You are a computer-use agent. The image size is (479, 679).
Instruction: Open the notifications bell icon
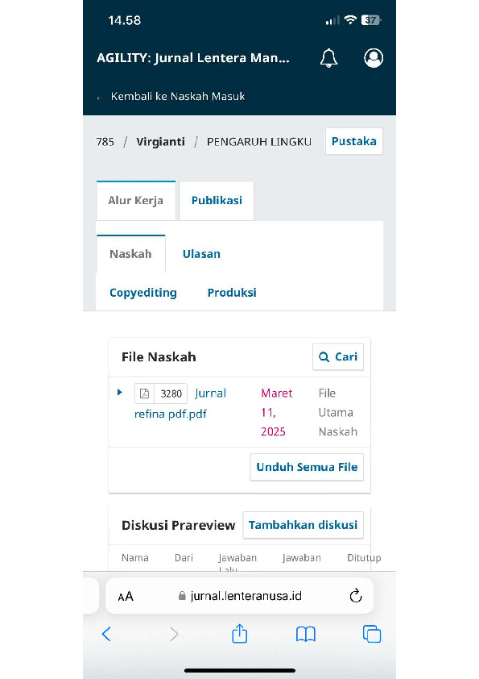(328, 58)
